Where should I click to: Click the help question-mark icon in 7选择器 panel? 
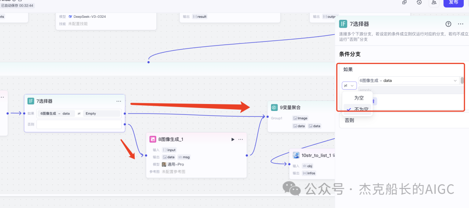click(x=448, y=24)
